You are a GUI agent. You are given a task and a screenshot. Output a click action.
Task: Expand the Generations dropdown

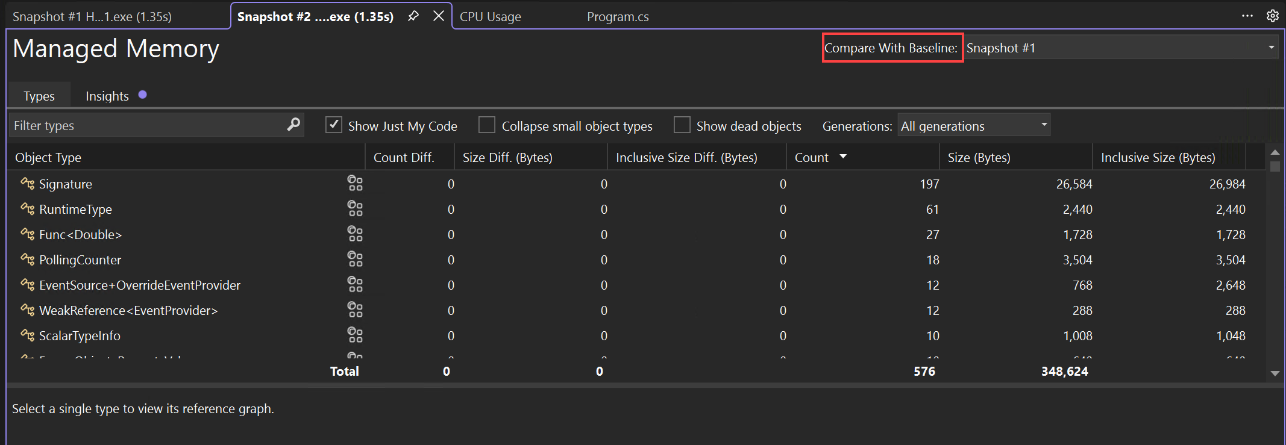[974, 125]
